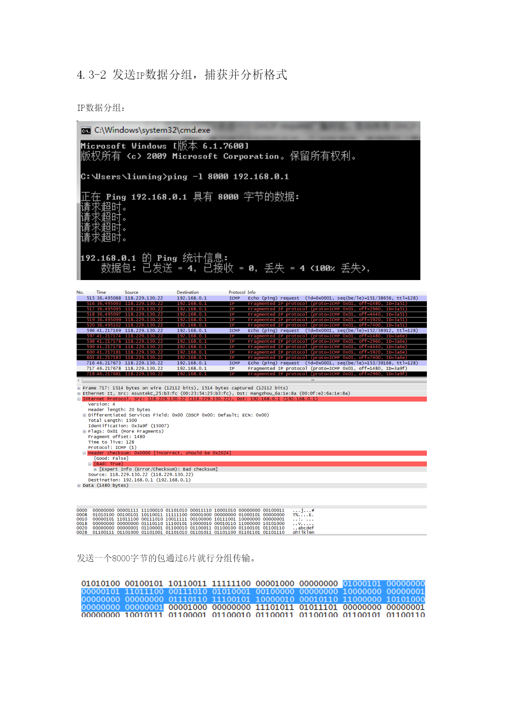Click hex dump row offset 0000

click(195, 510)
